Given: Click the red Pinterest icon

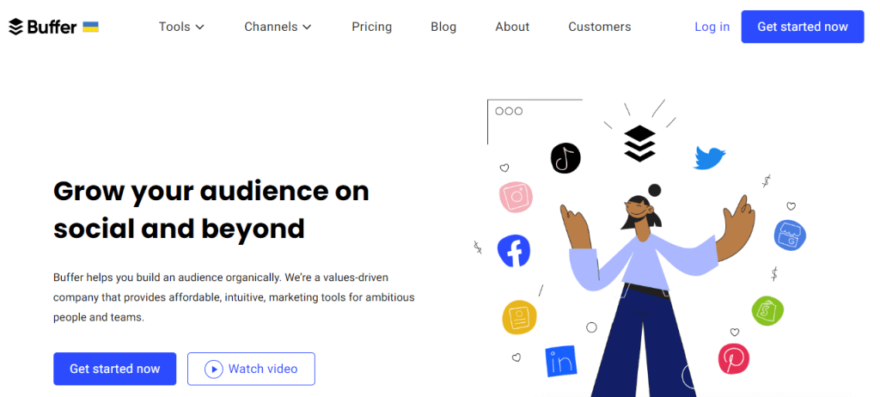Looking at the screenshot, I should pos(734,359).
